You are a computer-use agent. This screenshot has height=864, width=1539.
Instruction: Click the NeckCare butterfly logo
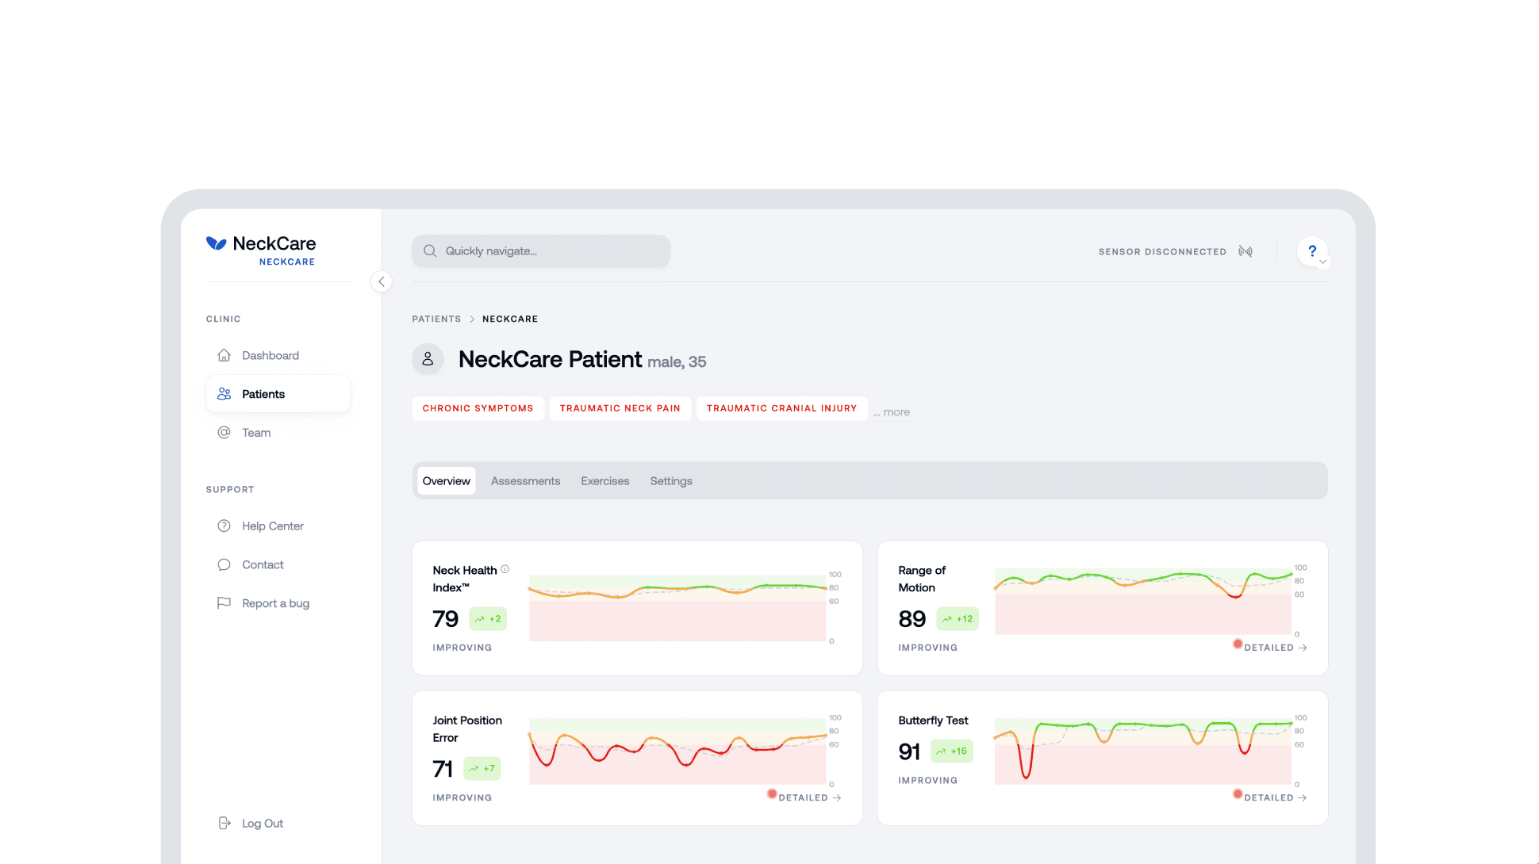point(216,243)
